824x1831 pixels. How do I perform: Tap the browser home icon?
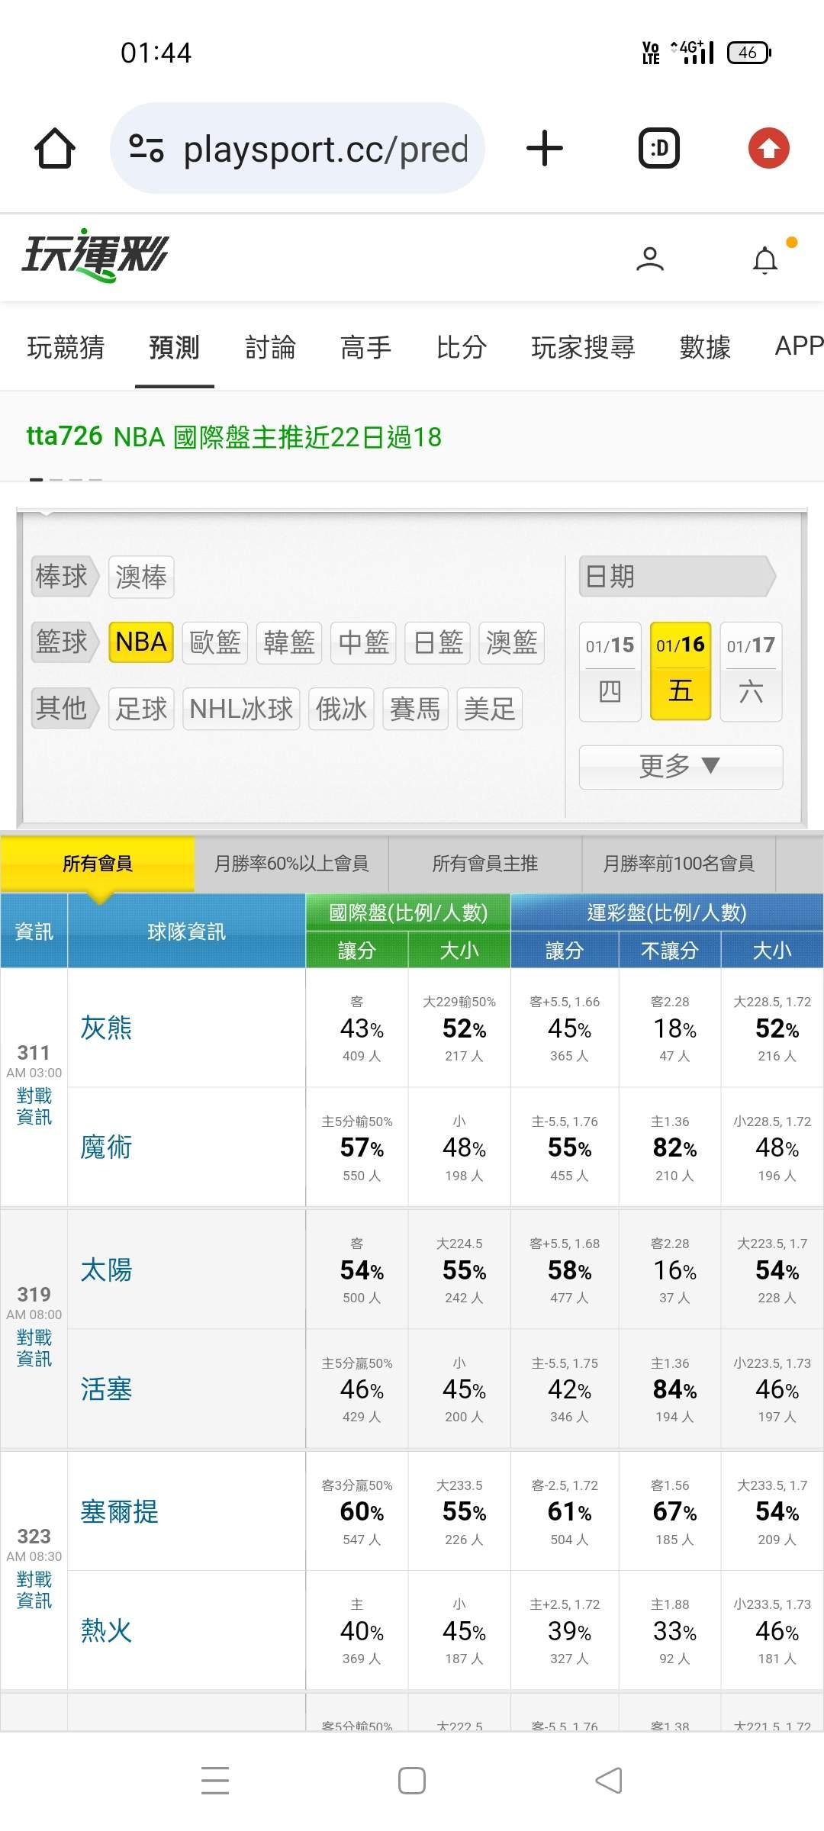[55, 148]
